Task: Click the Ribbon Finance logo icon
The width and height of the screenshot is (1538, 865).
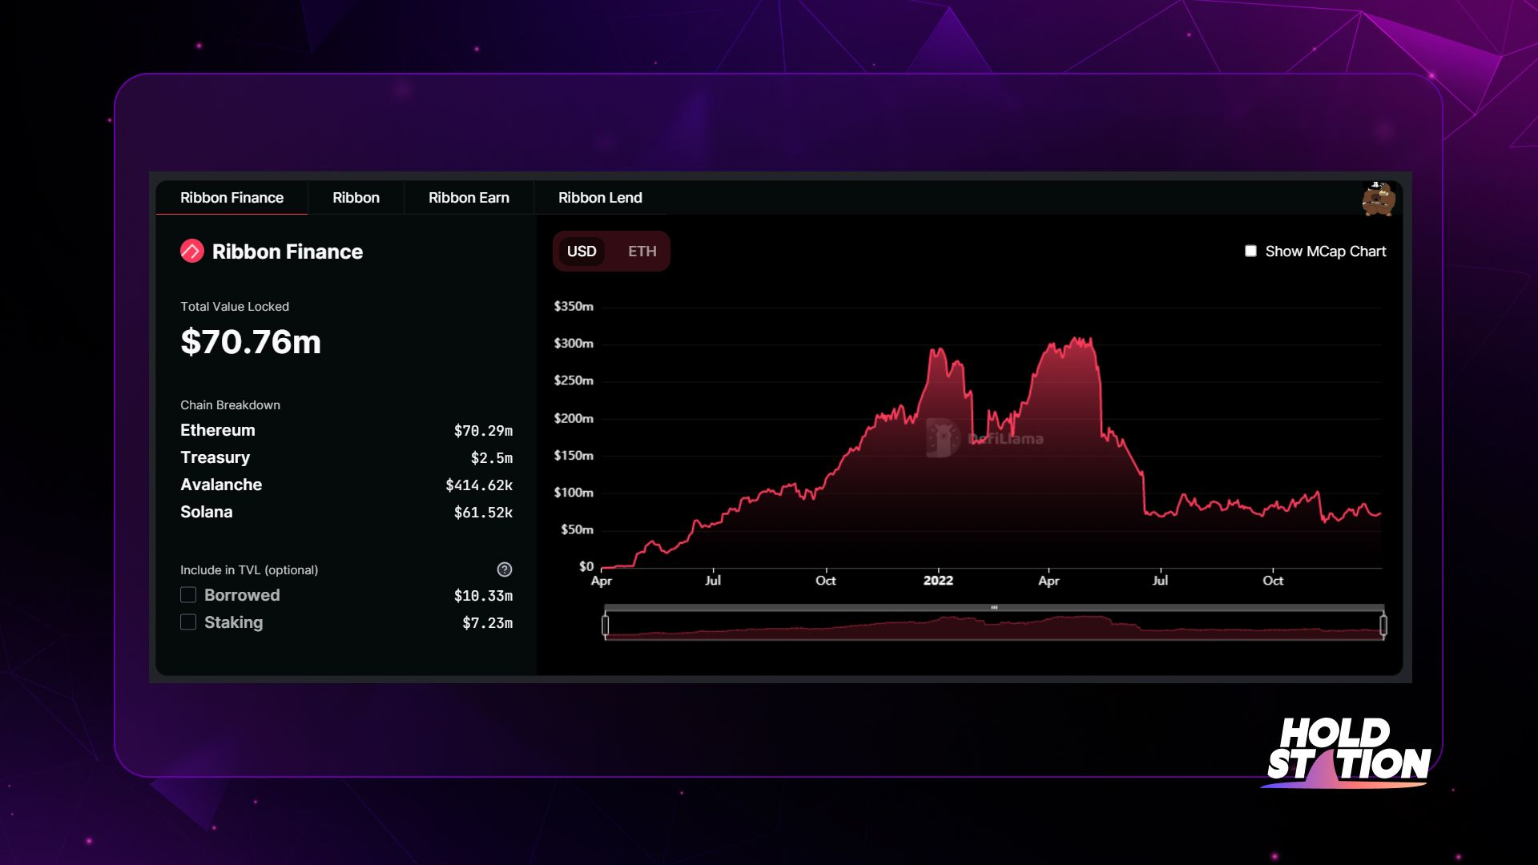Action: pyautogui.click(x=192, y=251)
